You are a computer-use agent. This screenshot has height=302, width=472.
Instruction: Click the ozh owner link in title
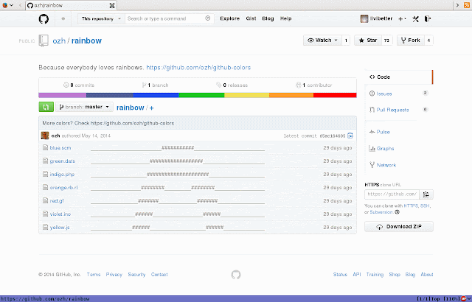pos(59,41)
